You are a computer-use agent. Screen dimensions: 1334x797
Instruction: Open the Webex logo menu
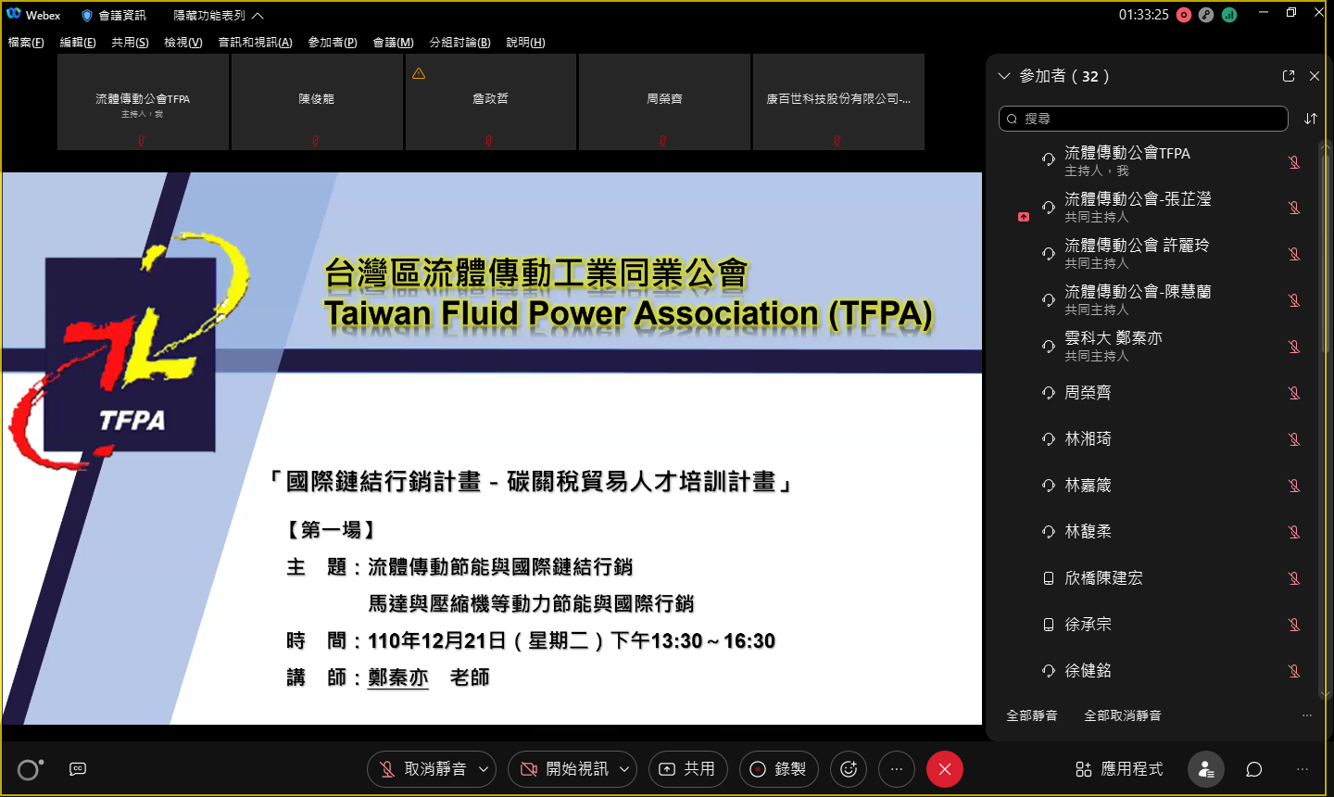pos(14,15)
